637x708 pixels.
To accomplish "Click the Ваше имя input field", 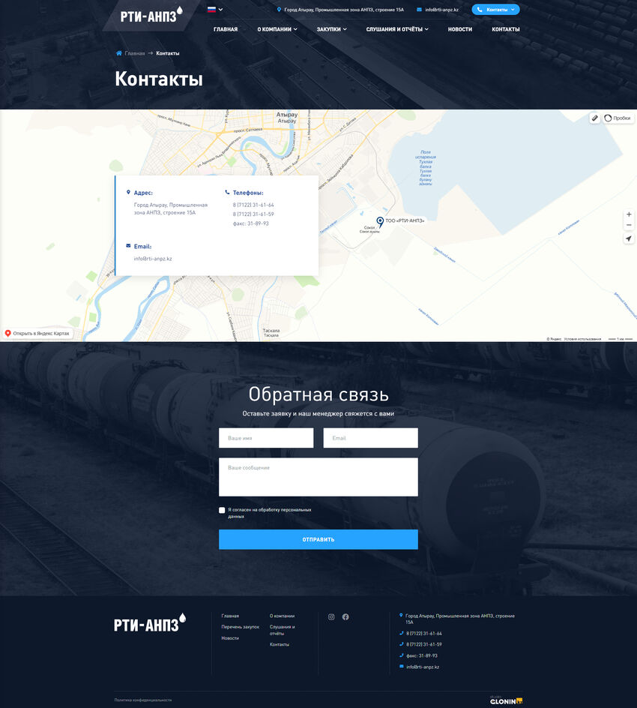I will [266, 437].
